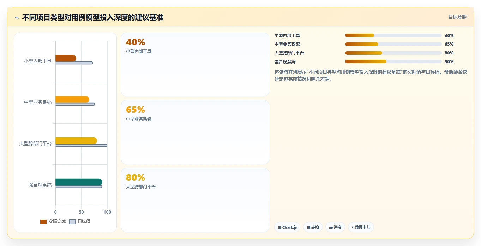
Task: Click the x-axis tick label 100
Action: point(107,212)
